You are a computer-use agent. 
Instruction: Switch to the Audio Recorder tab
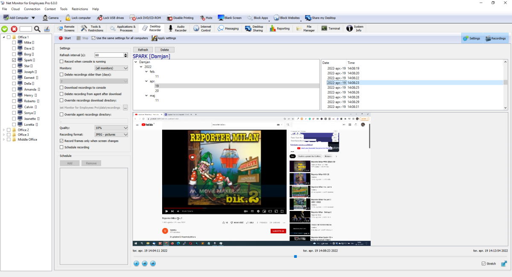pyautogui.click(x=177, y=29)
